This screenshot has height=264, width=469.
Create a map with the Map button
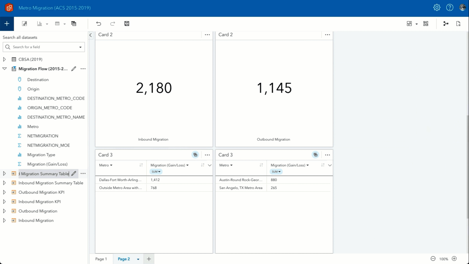click(x=25, y=24)
